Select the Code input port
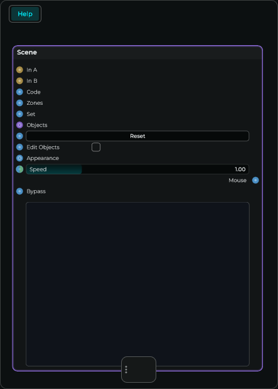Viewport: 278px width, 389px height. tap(19, 92)
